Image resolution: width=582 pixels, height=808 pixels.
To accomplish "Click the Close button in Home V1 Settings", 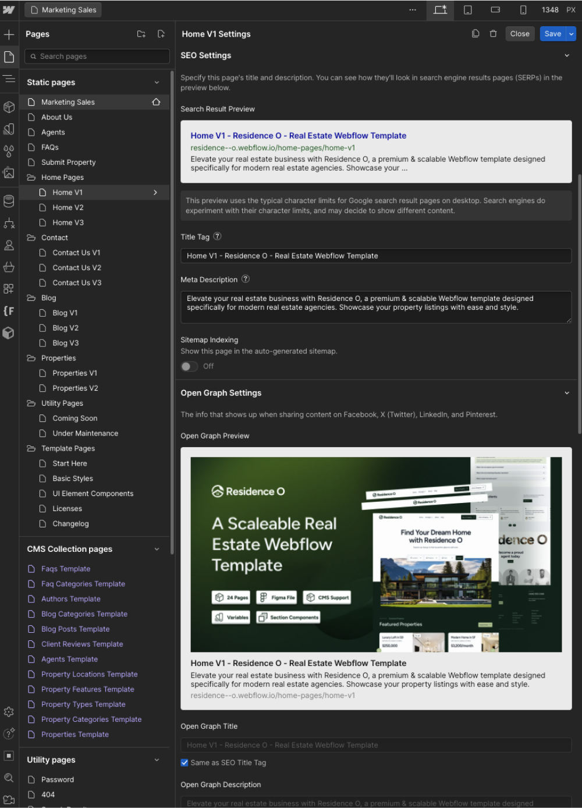I will [520, 33].
